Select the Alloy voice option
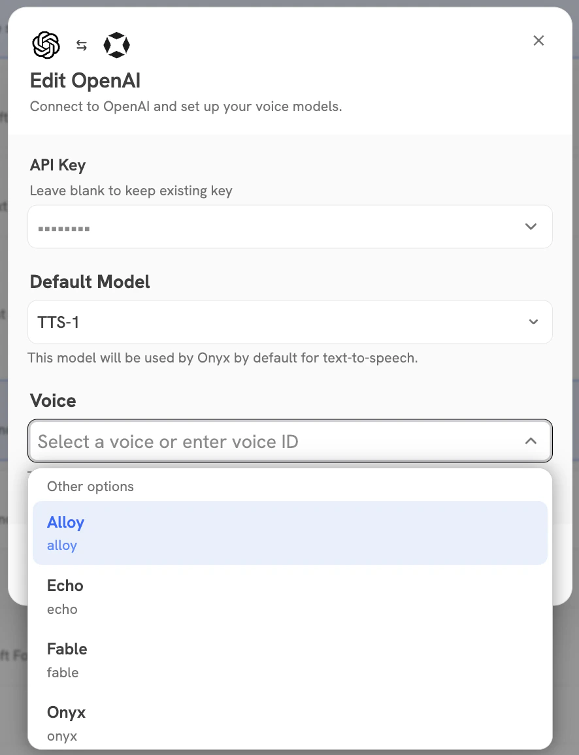The width and height of the screenshot is (579, 755). point(289,532)
